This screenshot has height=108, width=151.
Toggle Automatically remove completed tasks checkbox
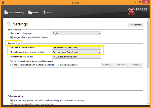click(12, 100)
